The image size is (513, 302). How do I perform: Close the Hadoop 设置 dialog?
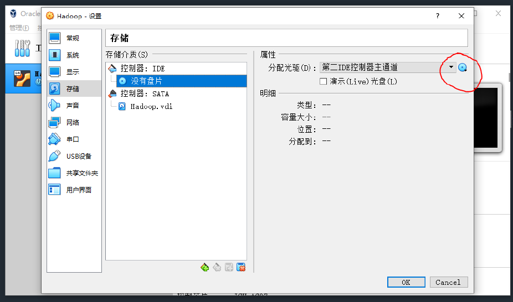pos(461,16)
